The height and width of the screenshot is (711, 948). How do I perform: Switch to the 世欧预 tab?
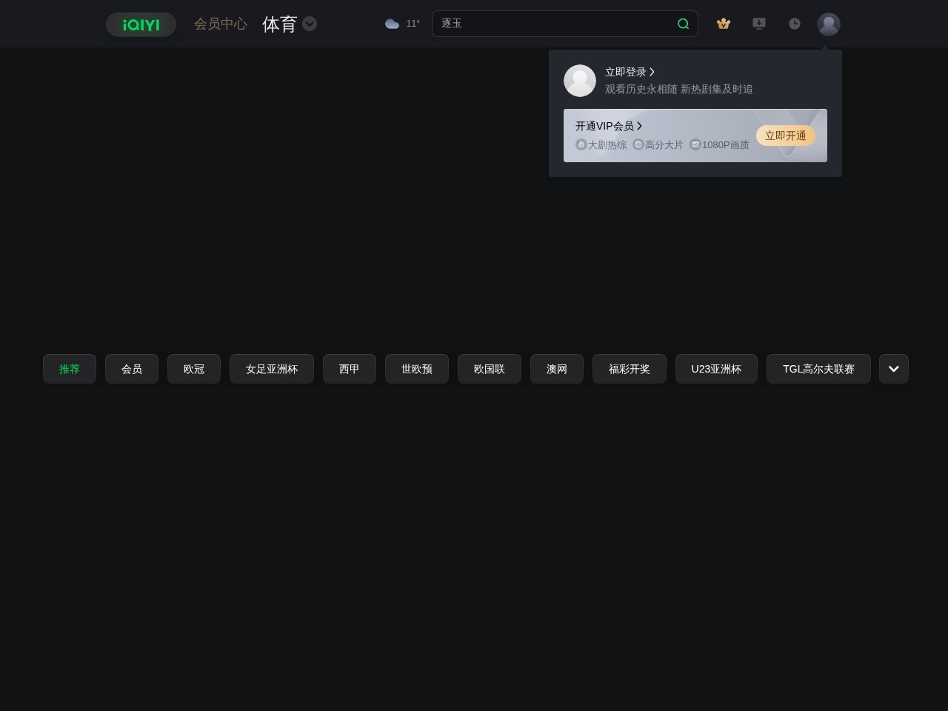pyautogui.click(x=416, y=368)
